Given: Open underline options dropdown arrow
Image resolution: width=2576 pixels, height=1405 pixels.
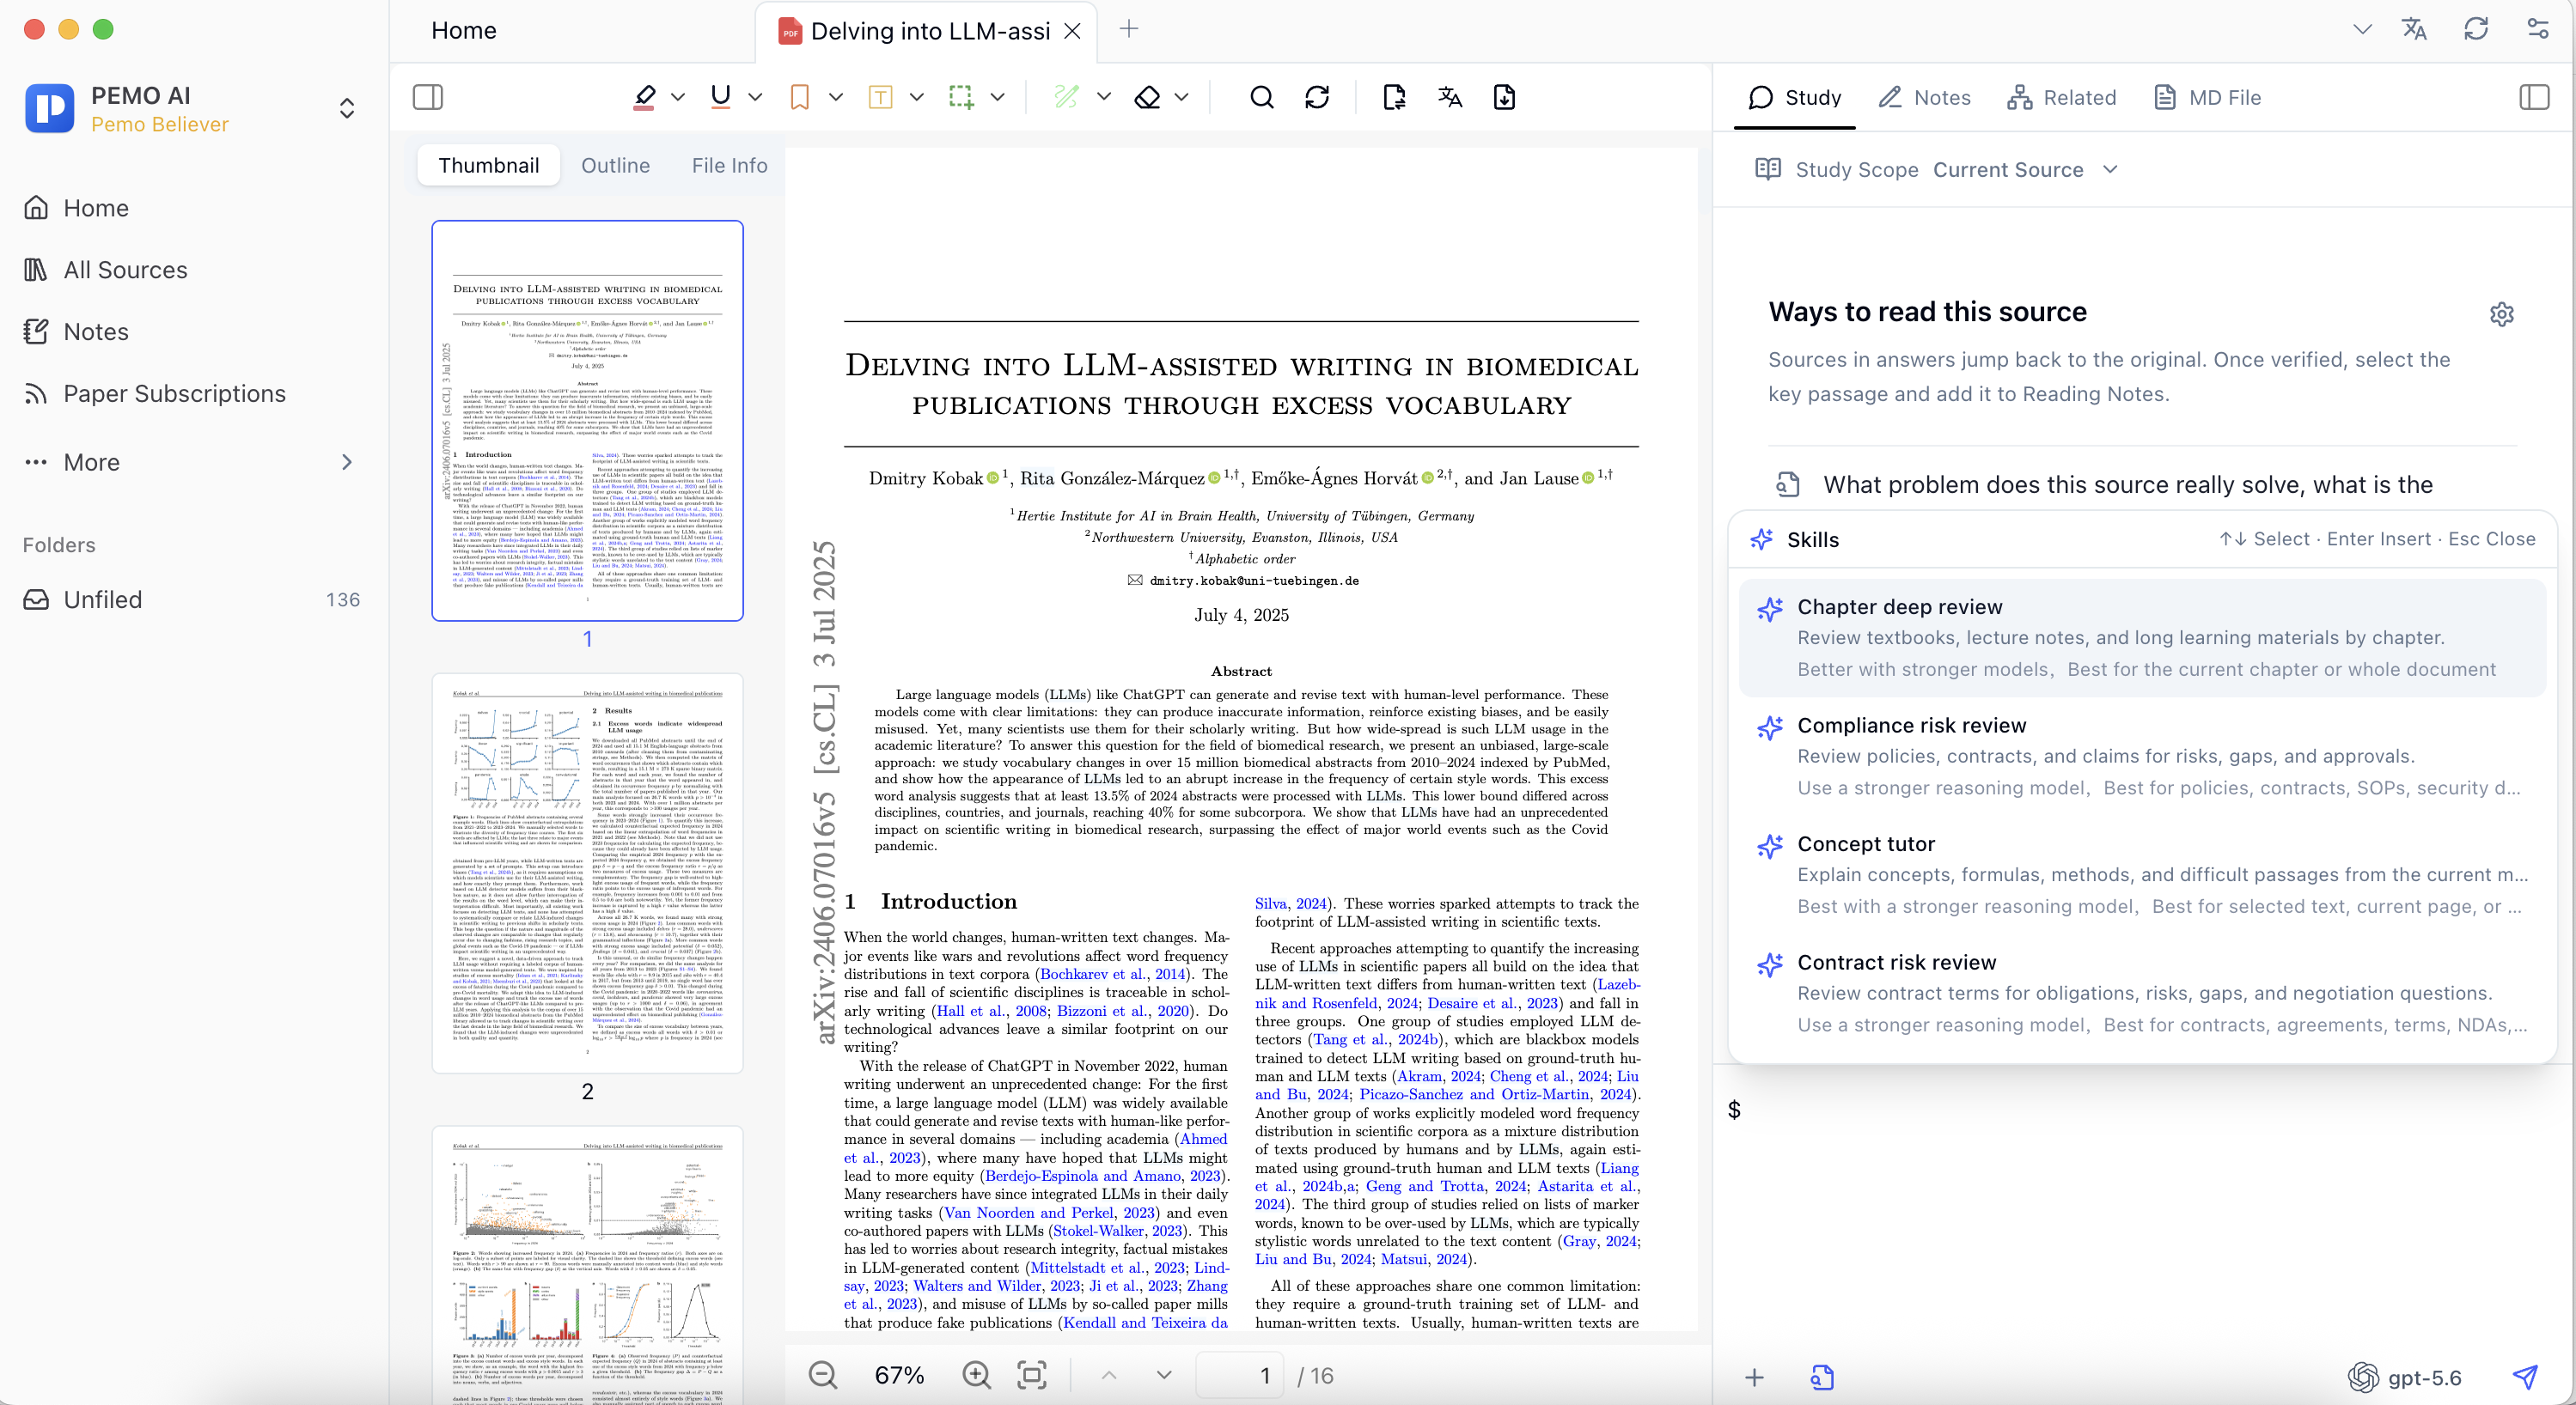Looking at the screenshot, I should [x=755, y=97].
